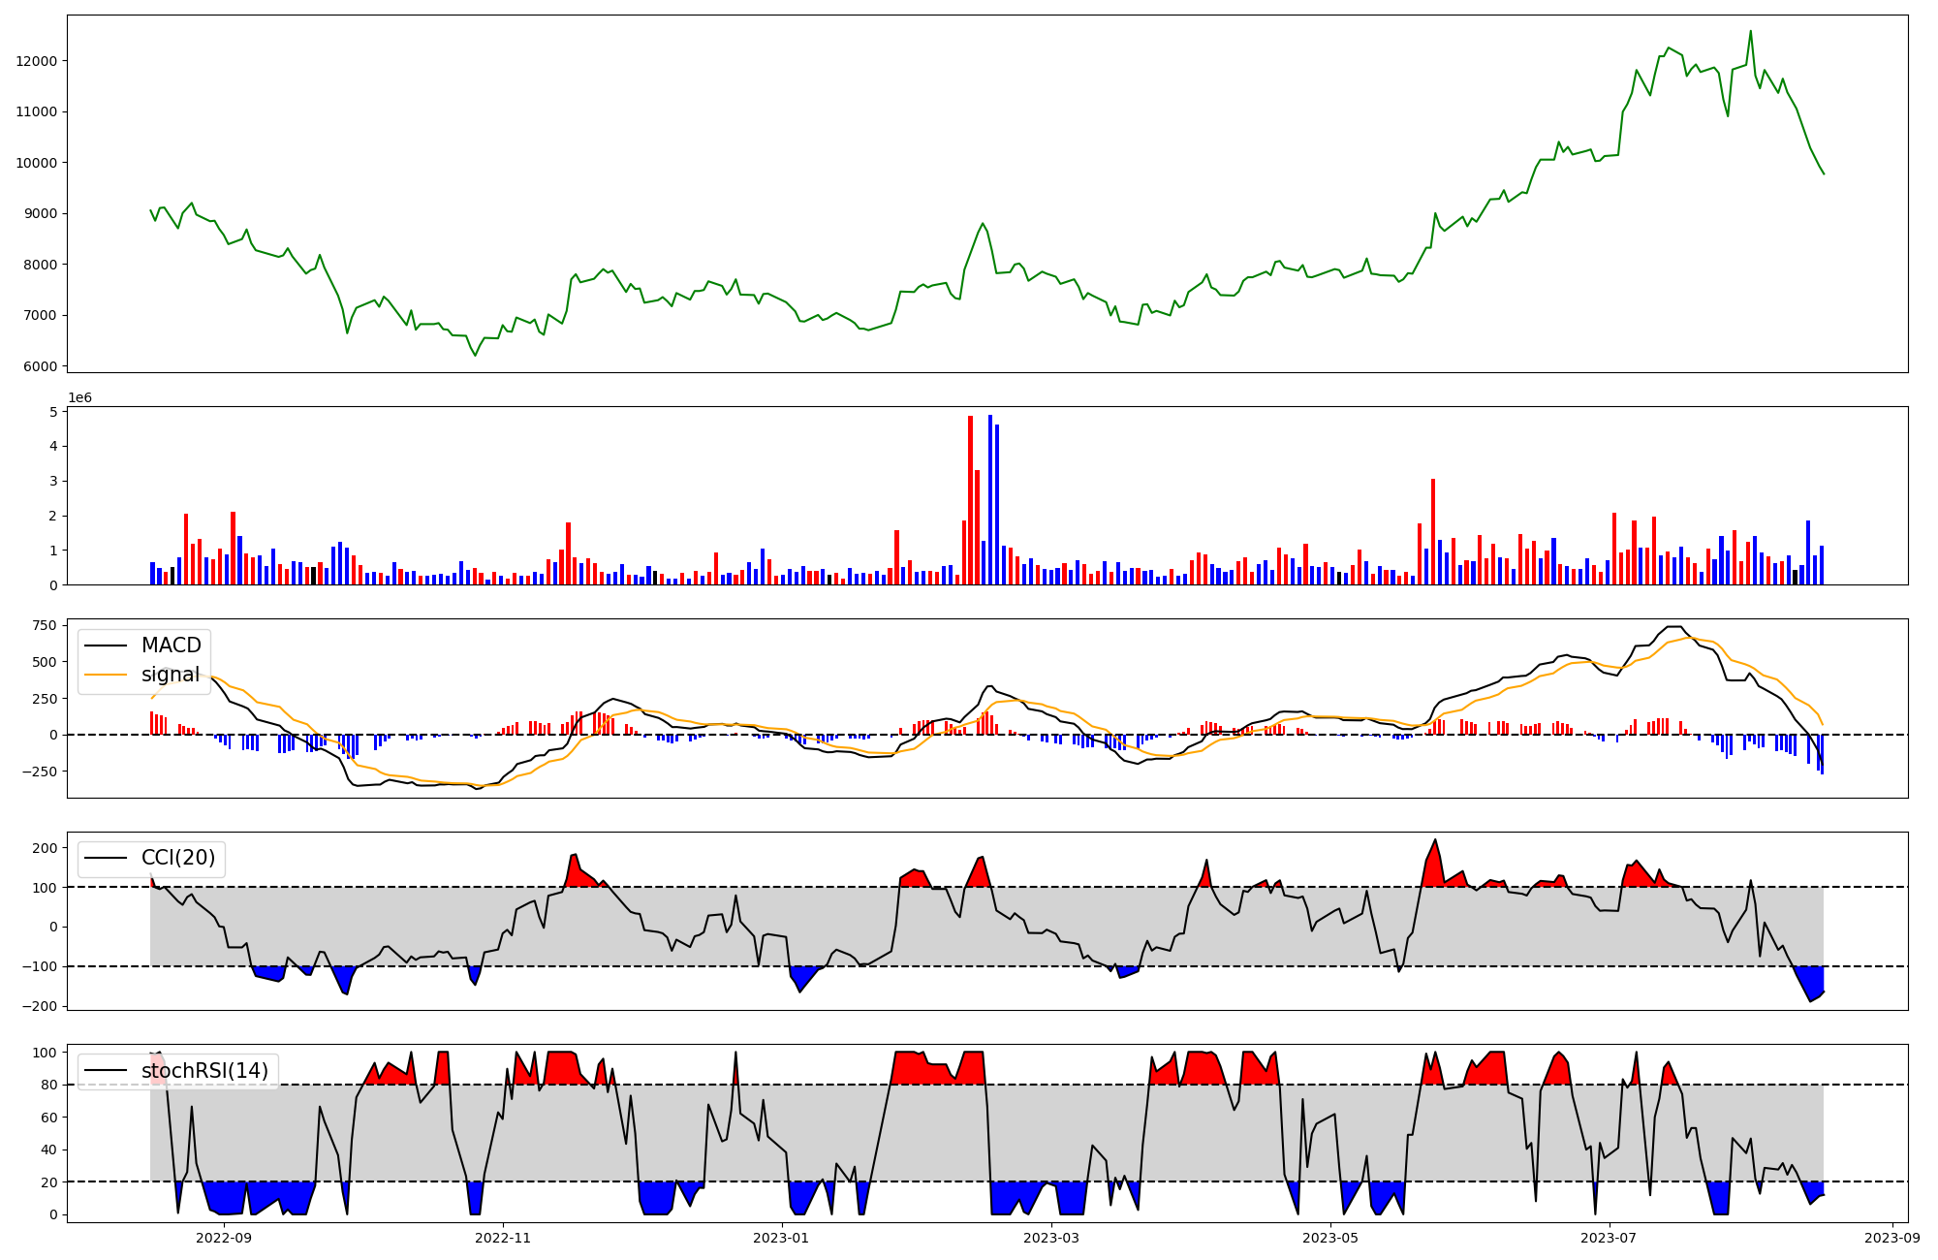Click the MACD legend entry
The image size is (1938, 1260).
coord(171,646)
